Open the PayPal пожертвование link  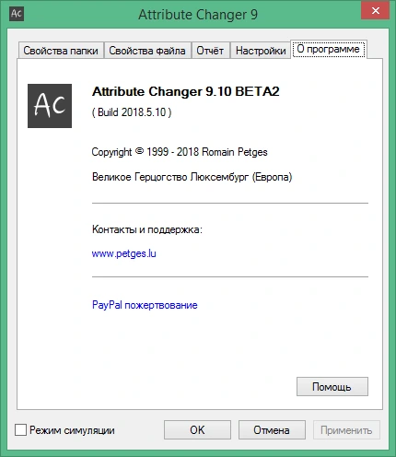coord(145,305)
